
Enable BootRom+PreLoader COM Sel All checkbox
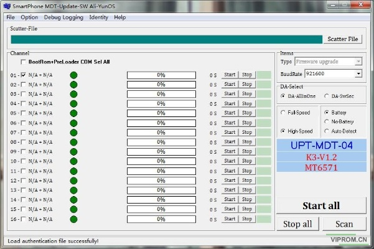[24, 62]
